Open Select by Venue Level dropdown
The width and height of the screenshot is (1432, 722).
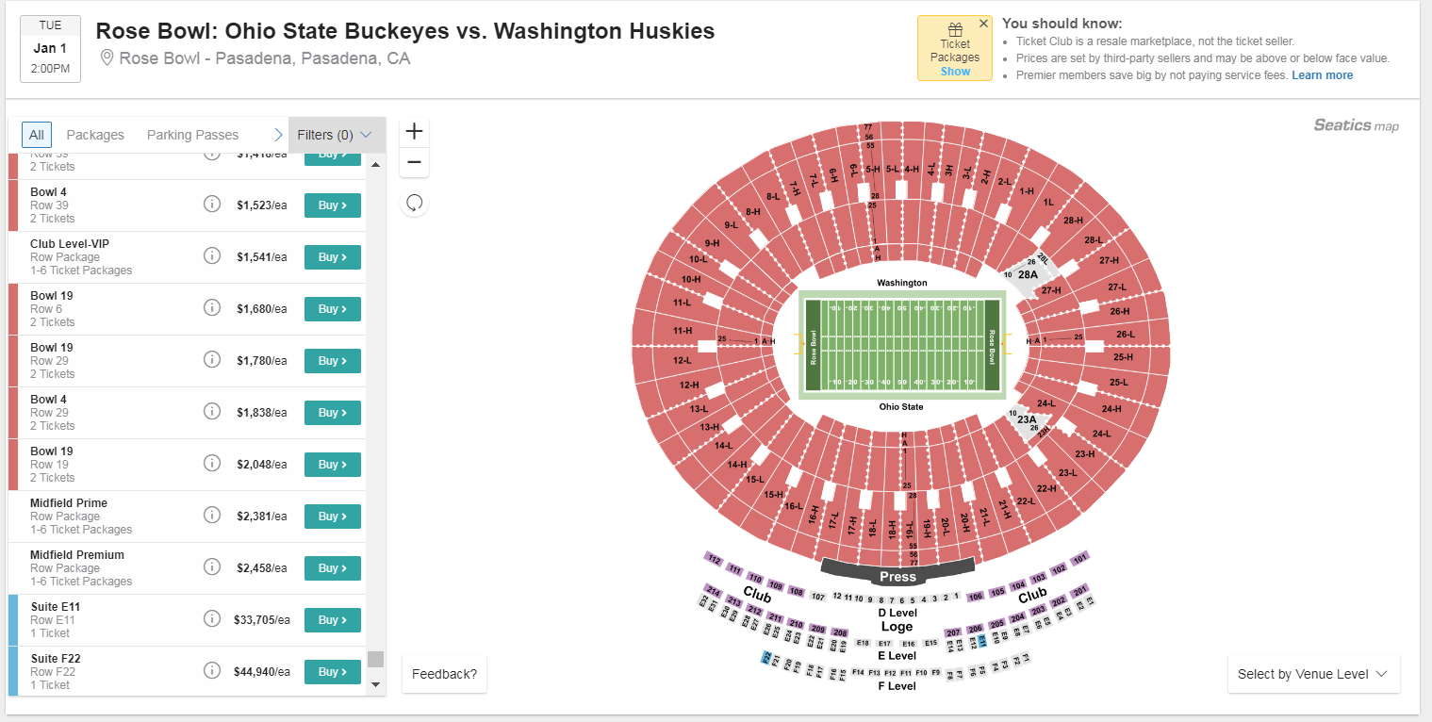click(x=1313, y=674)
